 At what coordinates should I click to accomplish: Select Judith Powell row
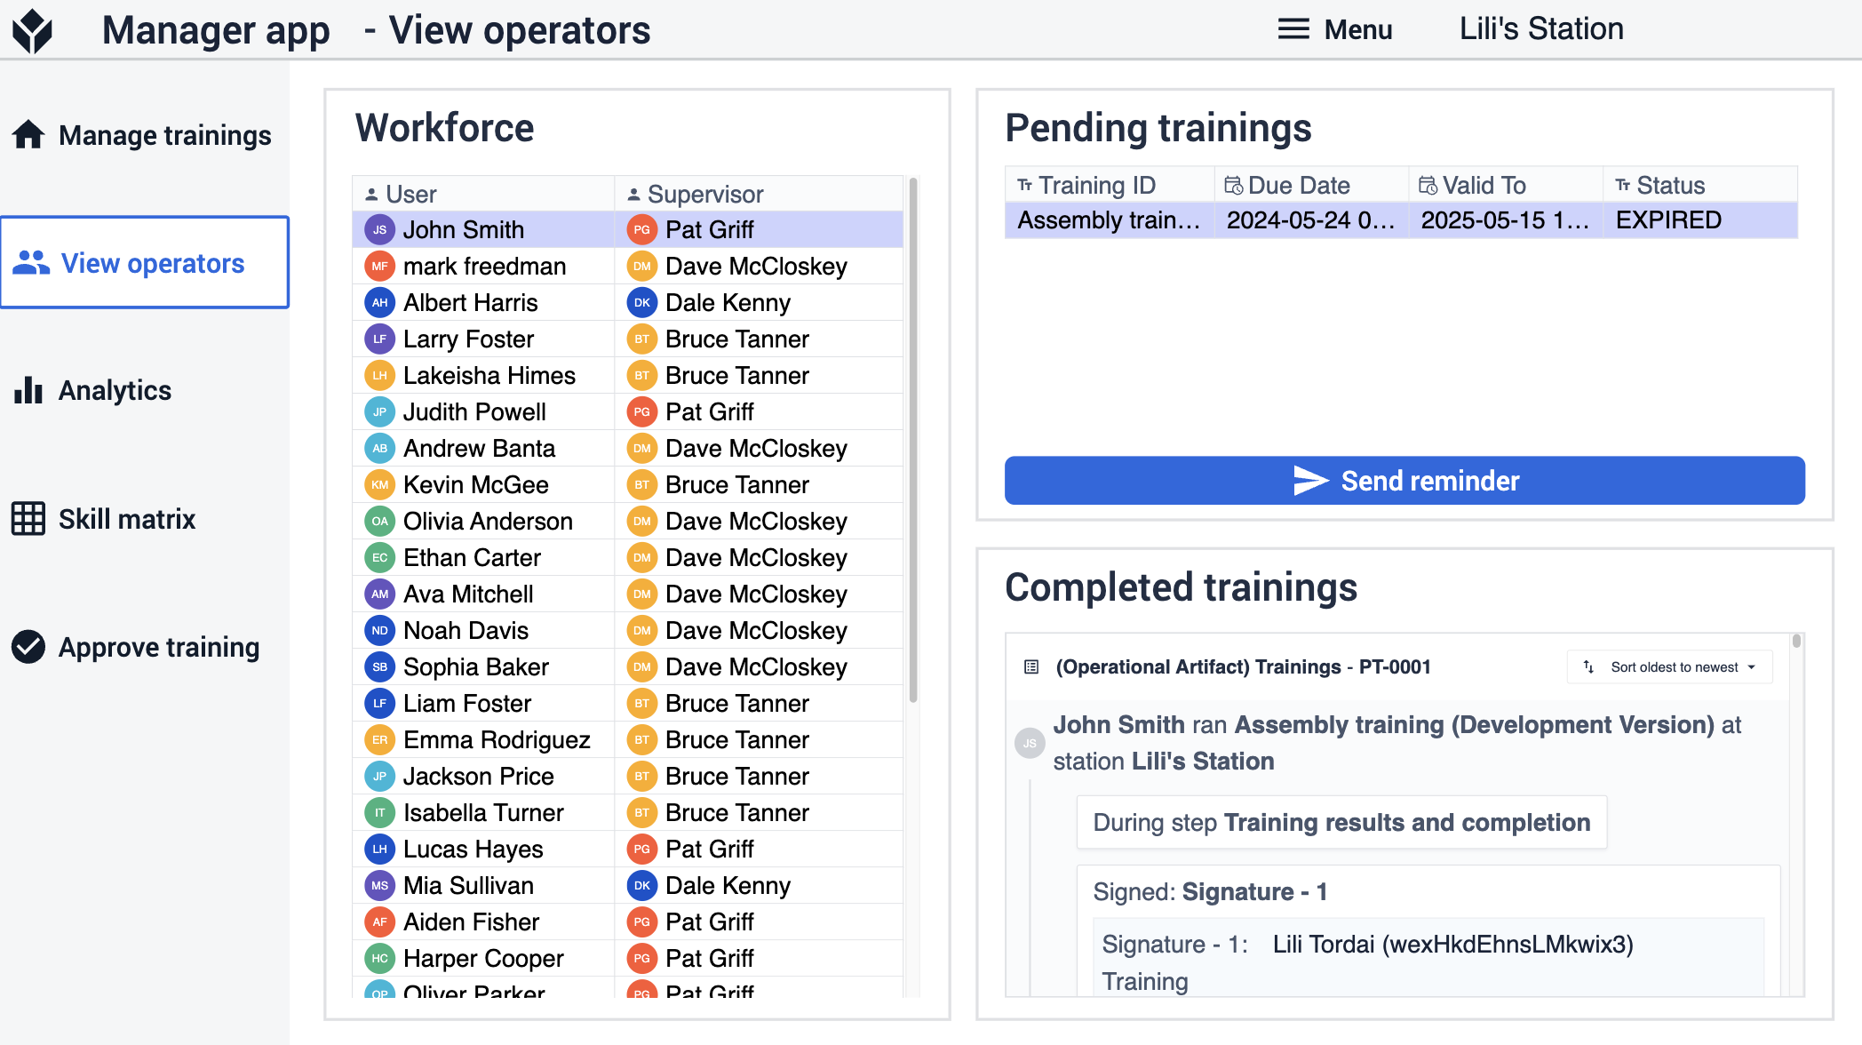627,411
